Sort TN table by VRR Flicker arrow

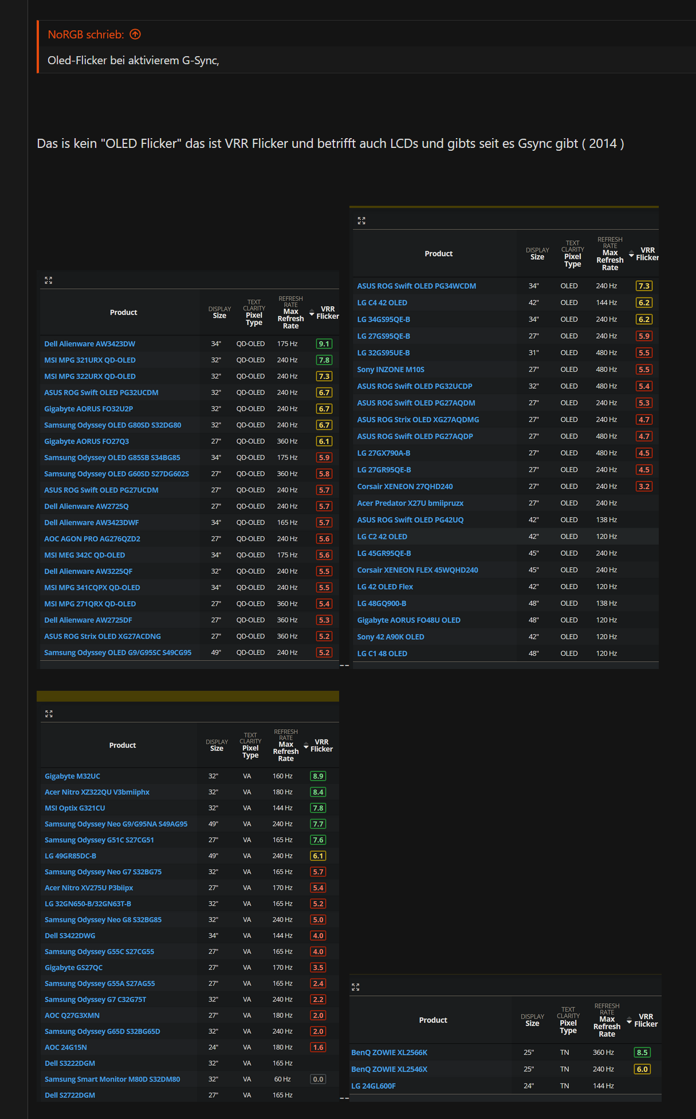(x=630, y=1020)
